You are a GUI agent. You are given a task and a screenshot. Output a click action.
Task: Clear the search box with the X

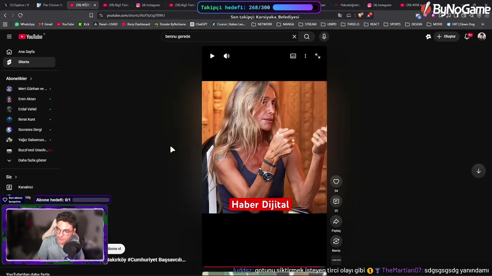(294, 36)
